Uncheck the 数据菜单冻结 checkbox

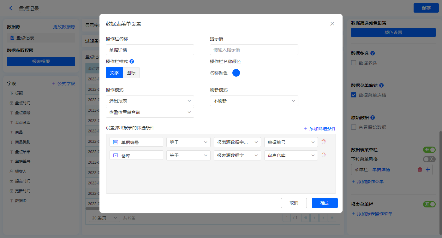coord(354,95)
